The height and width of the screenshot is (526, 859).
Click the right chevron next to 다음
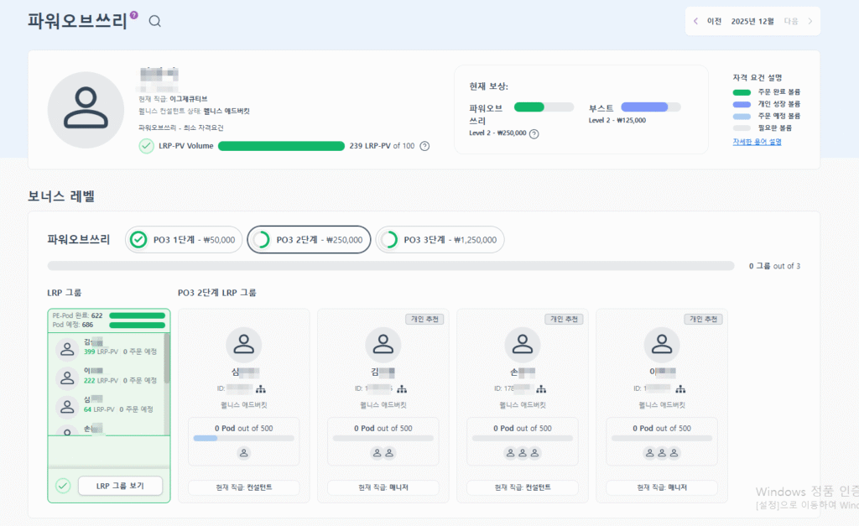810,21
